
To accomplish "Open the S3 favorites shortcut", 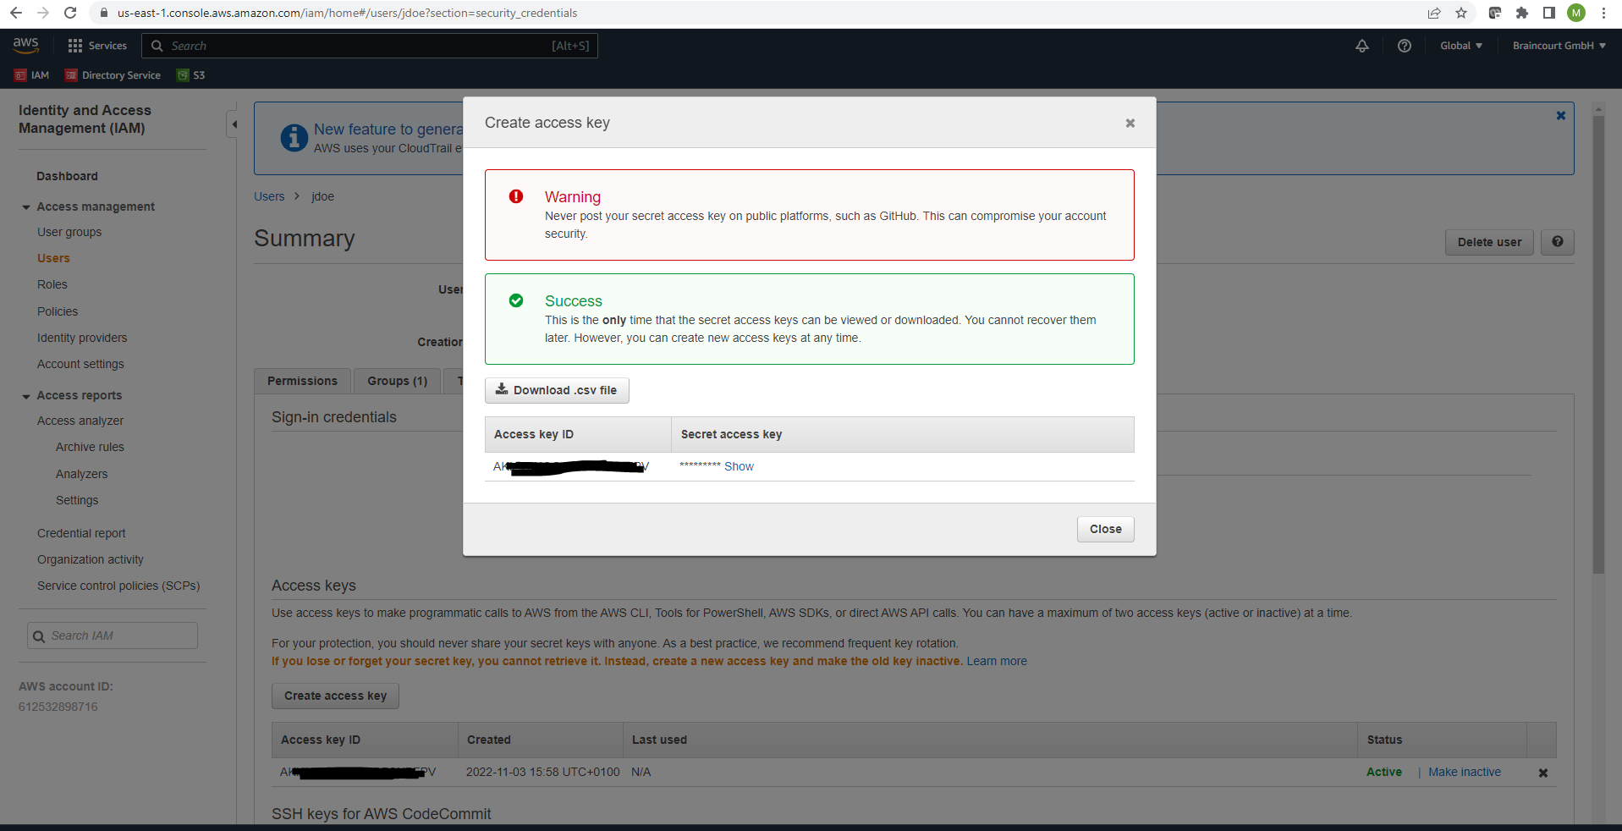I will (190, 74).
